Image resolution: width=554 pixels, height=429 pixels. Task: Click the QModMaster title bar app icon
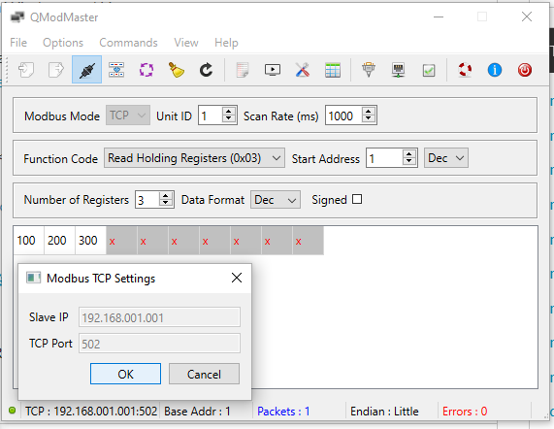pos(17,16)
